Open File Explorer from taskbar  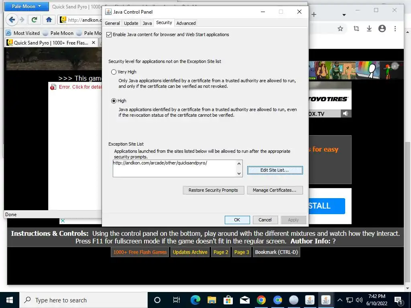[x=212, y=300]
